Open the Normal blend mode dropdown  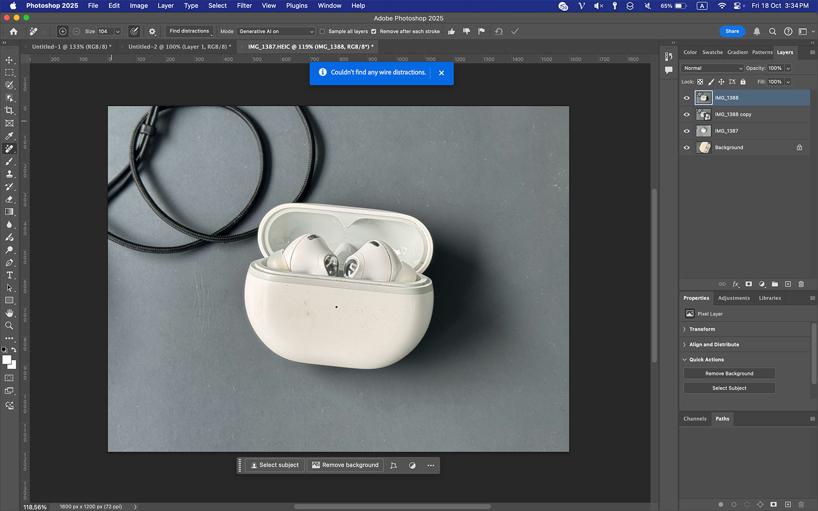click(713, 68)
